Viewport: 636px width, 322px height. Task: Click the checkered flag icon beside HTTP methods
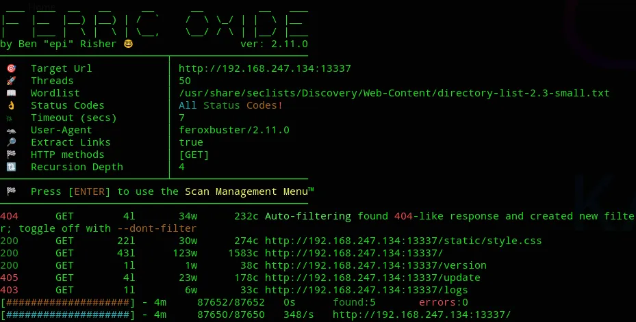(12, 155)
